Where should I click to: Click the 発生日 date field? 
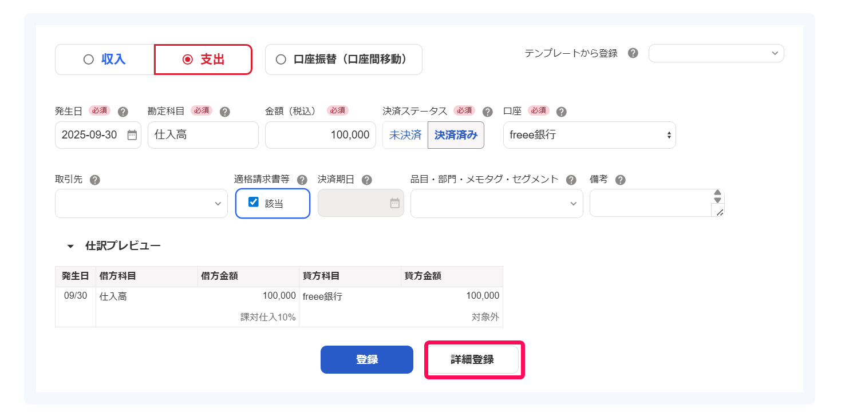[x=98, y=135]
